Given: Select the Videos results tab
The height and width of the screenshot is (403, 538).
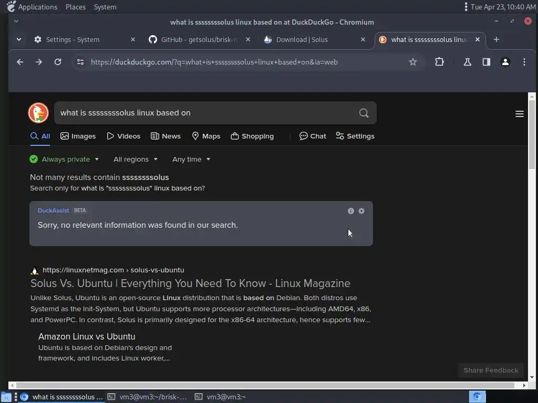Looking at the screenshot, I should pyautogui.click(x=123, y=136).
